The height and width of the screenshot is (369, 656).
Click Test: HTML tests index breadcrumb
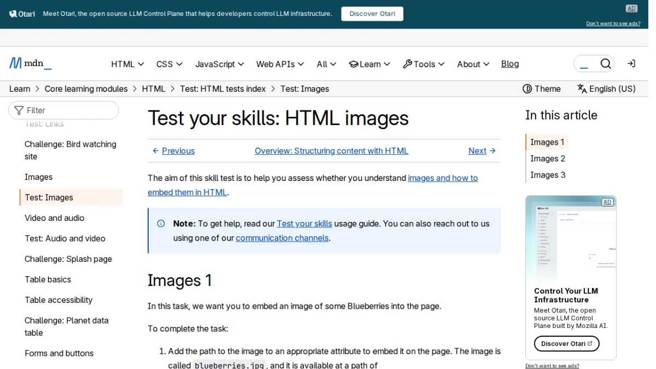[x=223, y=89]
